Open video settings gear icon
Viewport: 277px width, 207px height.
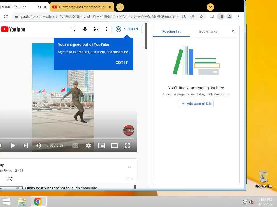click(88, 146)
